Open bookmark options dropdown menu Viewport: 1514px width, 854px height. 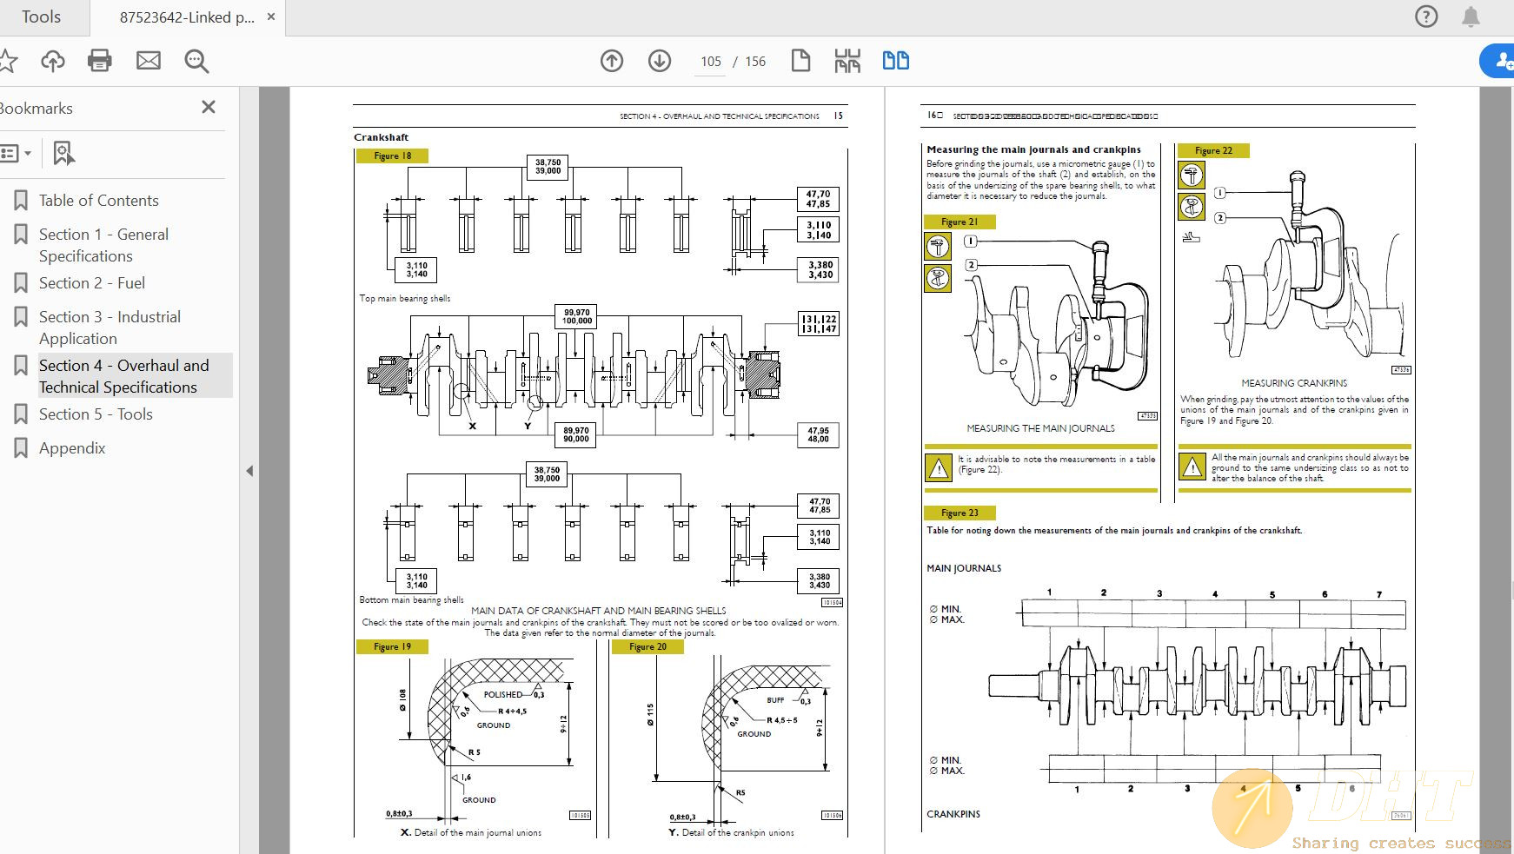coord(17,154)
